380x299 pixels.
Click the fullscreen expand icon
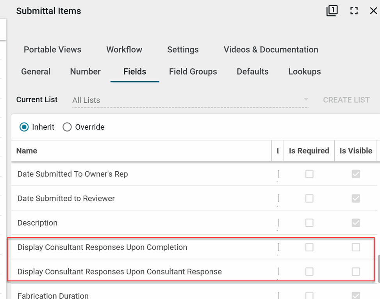click(x=354, y=11)
